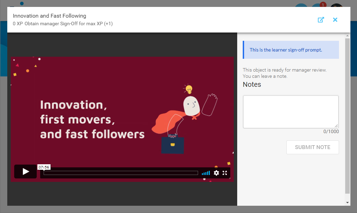Adjust the video volume bars
357x213 pixels.
pyautogui.click(x=206, y=173)
